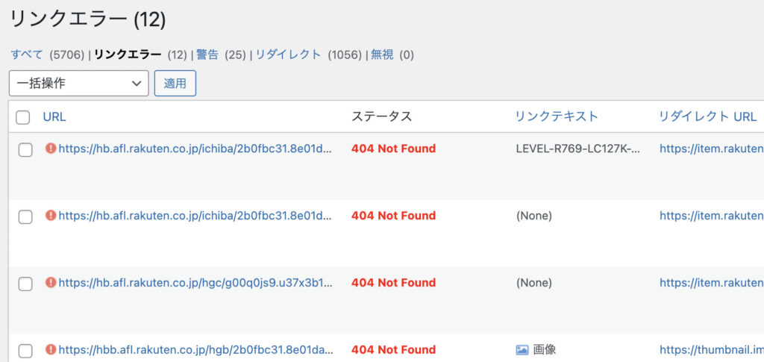The width and height of the screenshot is (764, 362).
Task: Sort the table by URL column header
Action: point(54,117)
